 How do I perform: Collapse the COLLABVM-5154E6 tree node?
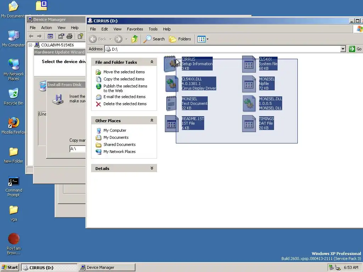pyautogui.click(x=30, y=45)
